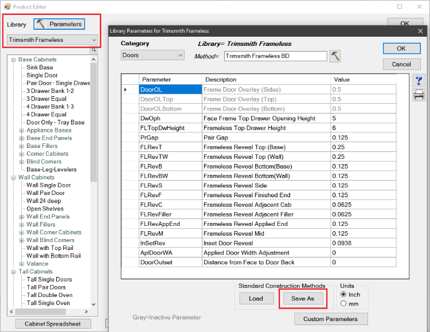Select Tall Double Oven in the tree

tap(49, 295)
